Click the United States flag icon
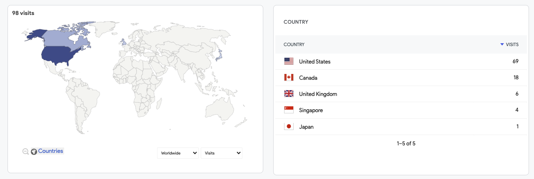Image resolution: width=534 pixels, height=179 pixels. tap(289, 61)
